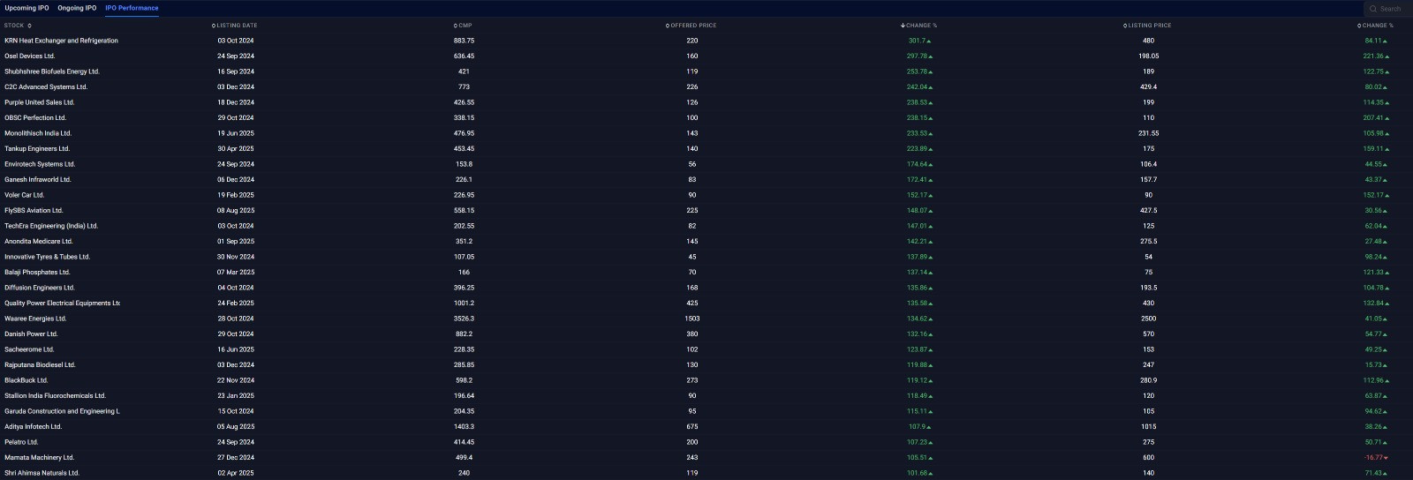This screenshot has height=480, width=1413.
Task: Switch to the Upcoming IPO tab
Action: (x=26, y=8)
